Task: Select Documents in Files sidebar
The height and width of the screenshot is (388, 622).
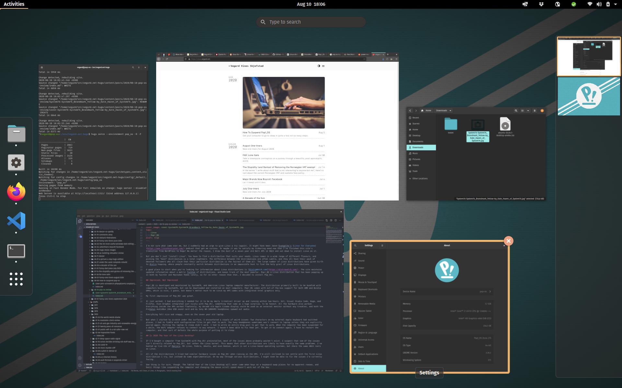Action: tap(421, 141)
